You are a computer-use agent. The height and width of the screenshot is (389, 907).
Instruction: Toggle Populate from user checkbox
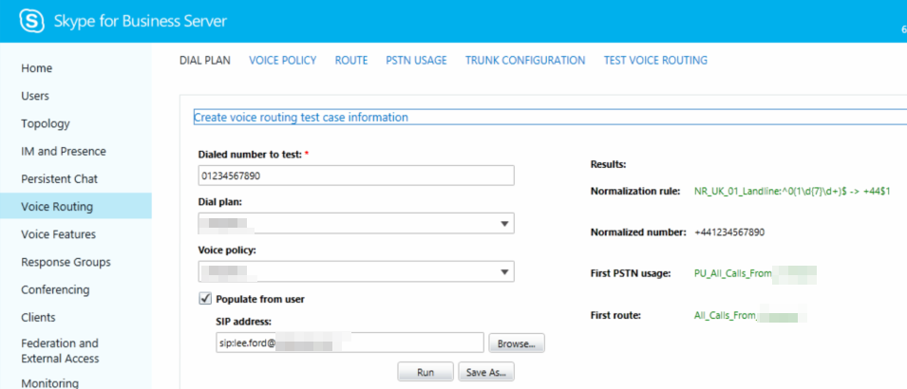pyautogui.click(x=205, y=299)
